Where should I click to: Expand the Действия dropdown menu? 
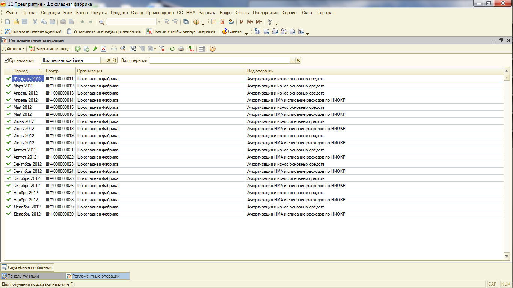[14, 49]
